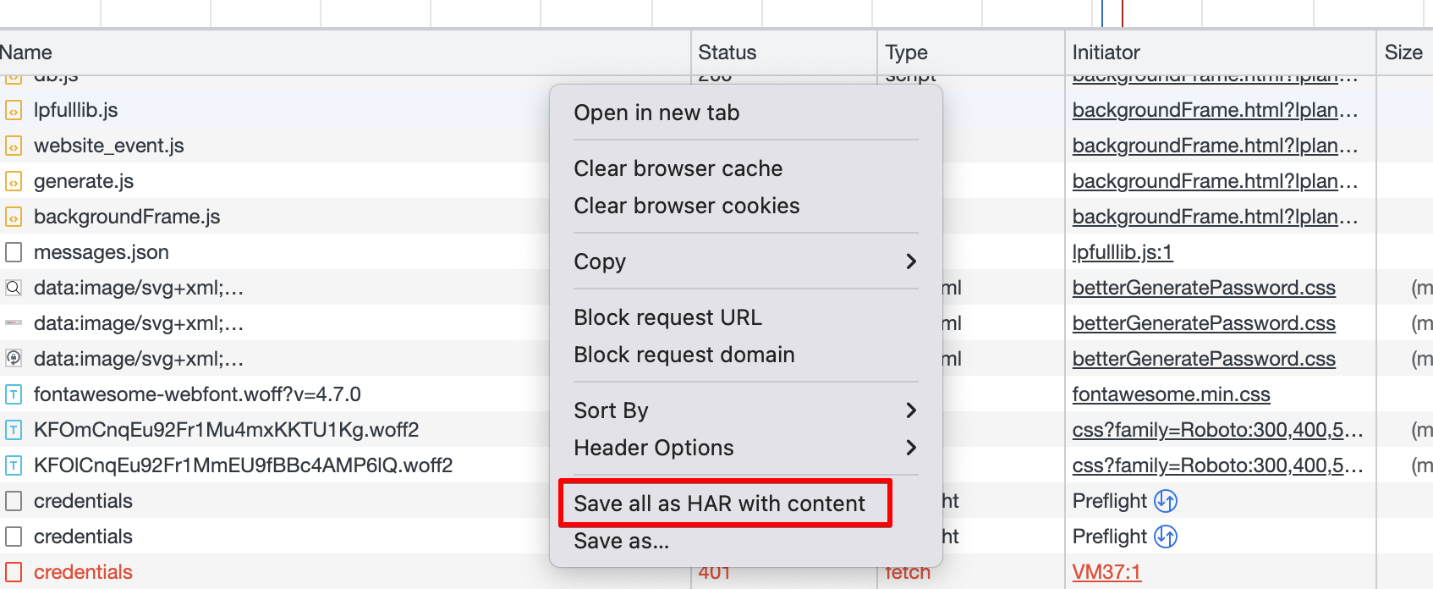Open the fontawesome.min.css initiator link

(1171, 394)
